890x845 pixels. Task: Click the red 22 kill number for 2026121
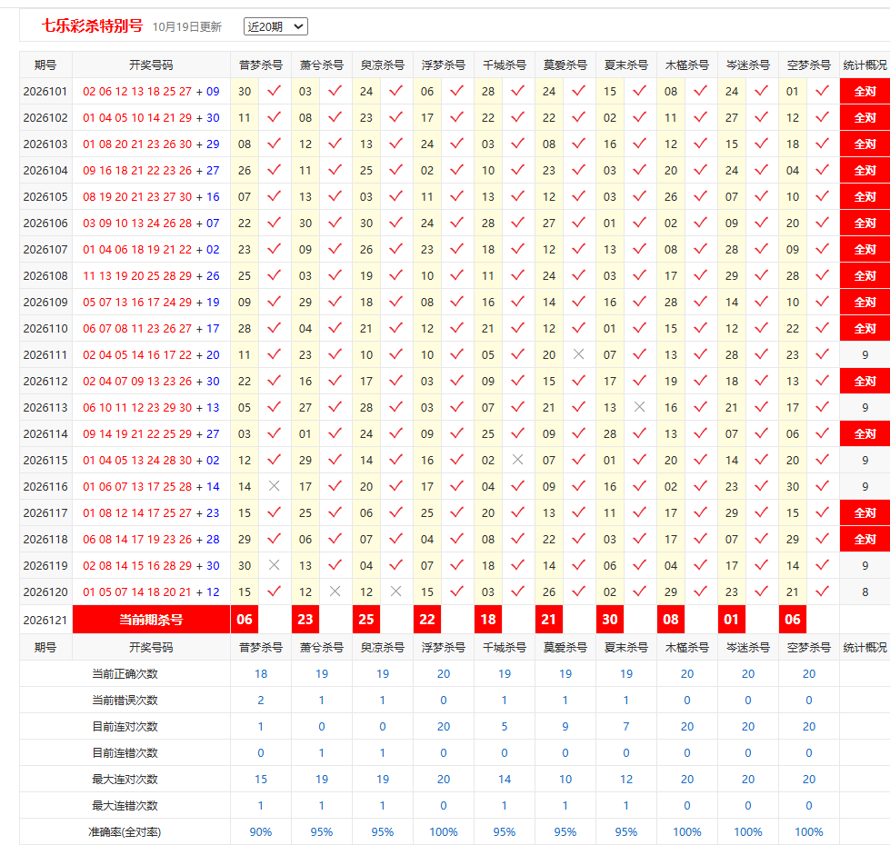427,620
